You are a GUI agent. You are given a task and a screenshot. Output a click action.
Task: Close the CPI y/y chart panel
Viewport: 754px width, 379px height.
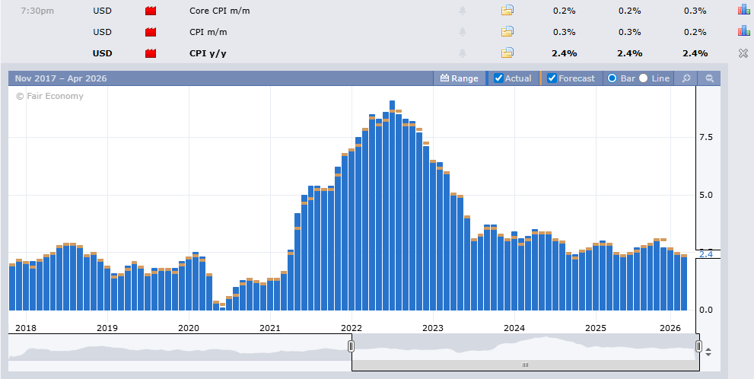pos(743,53)
